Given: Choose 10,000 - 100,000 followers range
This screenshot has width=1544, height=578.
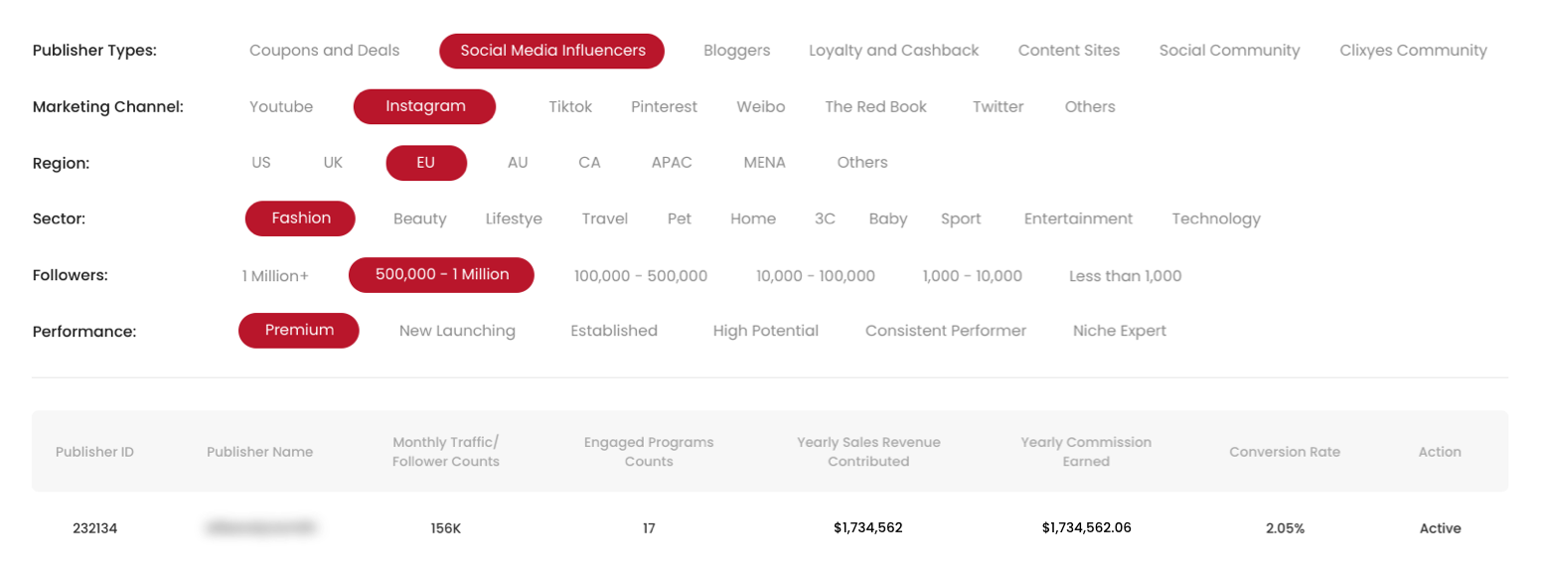Looking at the screenshot, I should pos(815,276).
